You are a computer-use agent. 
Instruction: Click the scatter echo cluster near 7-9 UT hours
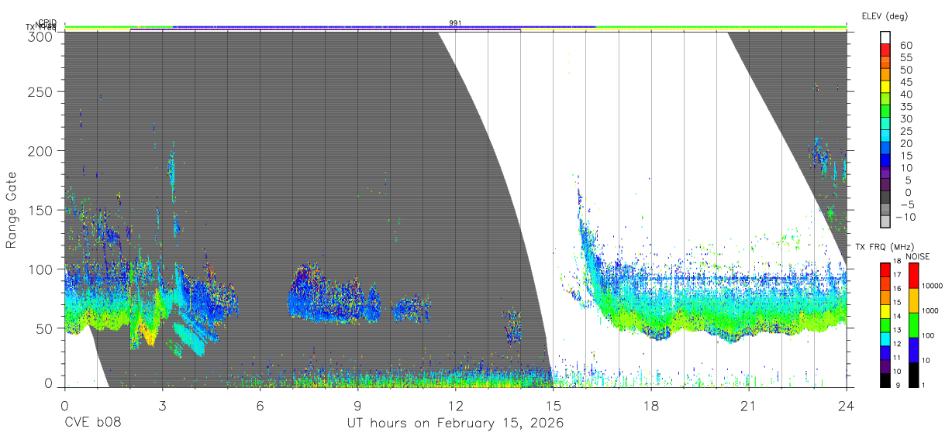(333, 294)
